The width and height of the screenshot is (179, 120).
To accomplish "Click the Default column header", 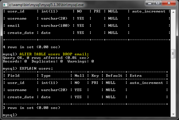I will click(x=114, y=76).
